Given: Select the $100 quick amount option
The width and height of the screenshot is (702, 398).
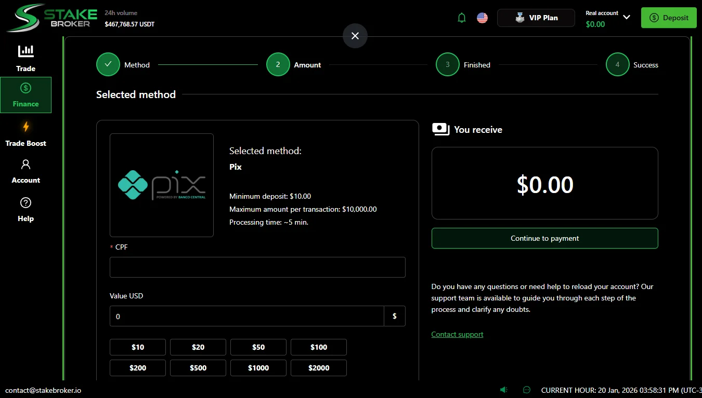Looking at the screenshot, I should pyautogui.click(x=318, y=347).
